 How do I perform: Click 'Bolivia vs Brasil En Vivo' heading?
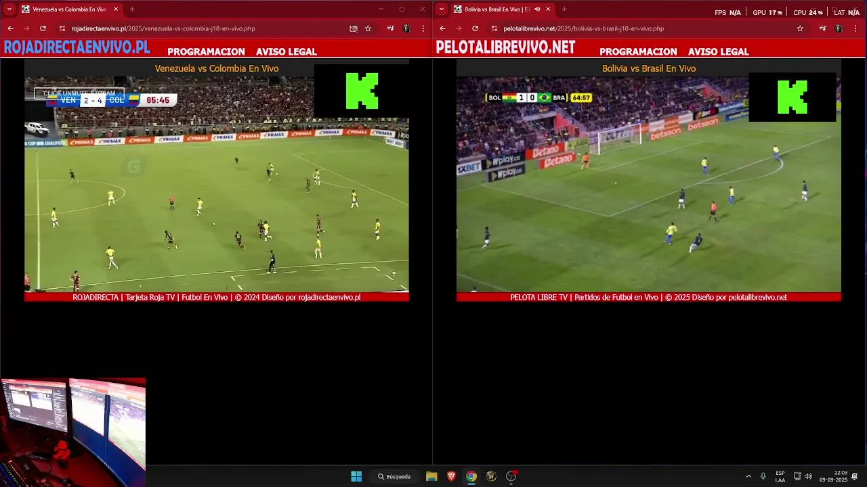649,68
